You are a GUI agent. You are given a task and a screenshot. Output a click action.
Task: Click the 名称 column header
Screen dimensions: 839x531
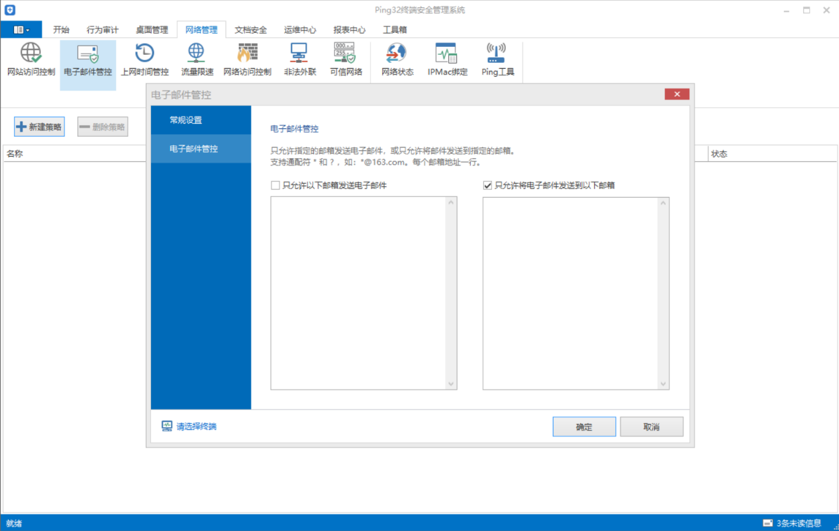click(x=15, y=154)
